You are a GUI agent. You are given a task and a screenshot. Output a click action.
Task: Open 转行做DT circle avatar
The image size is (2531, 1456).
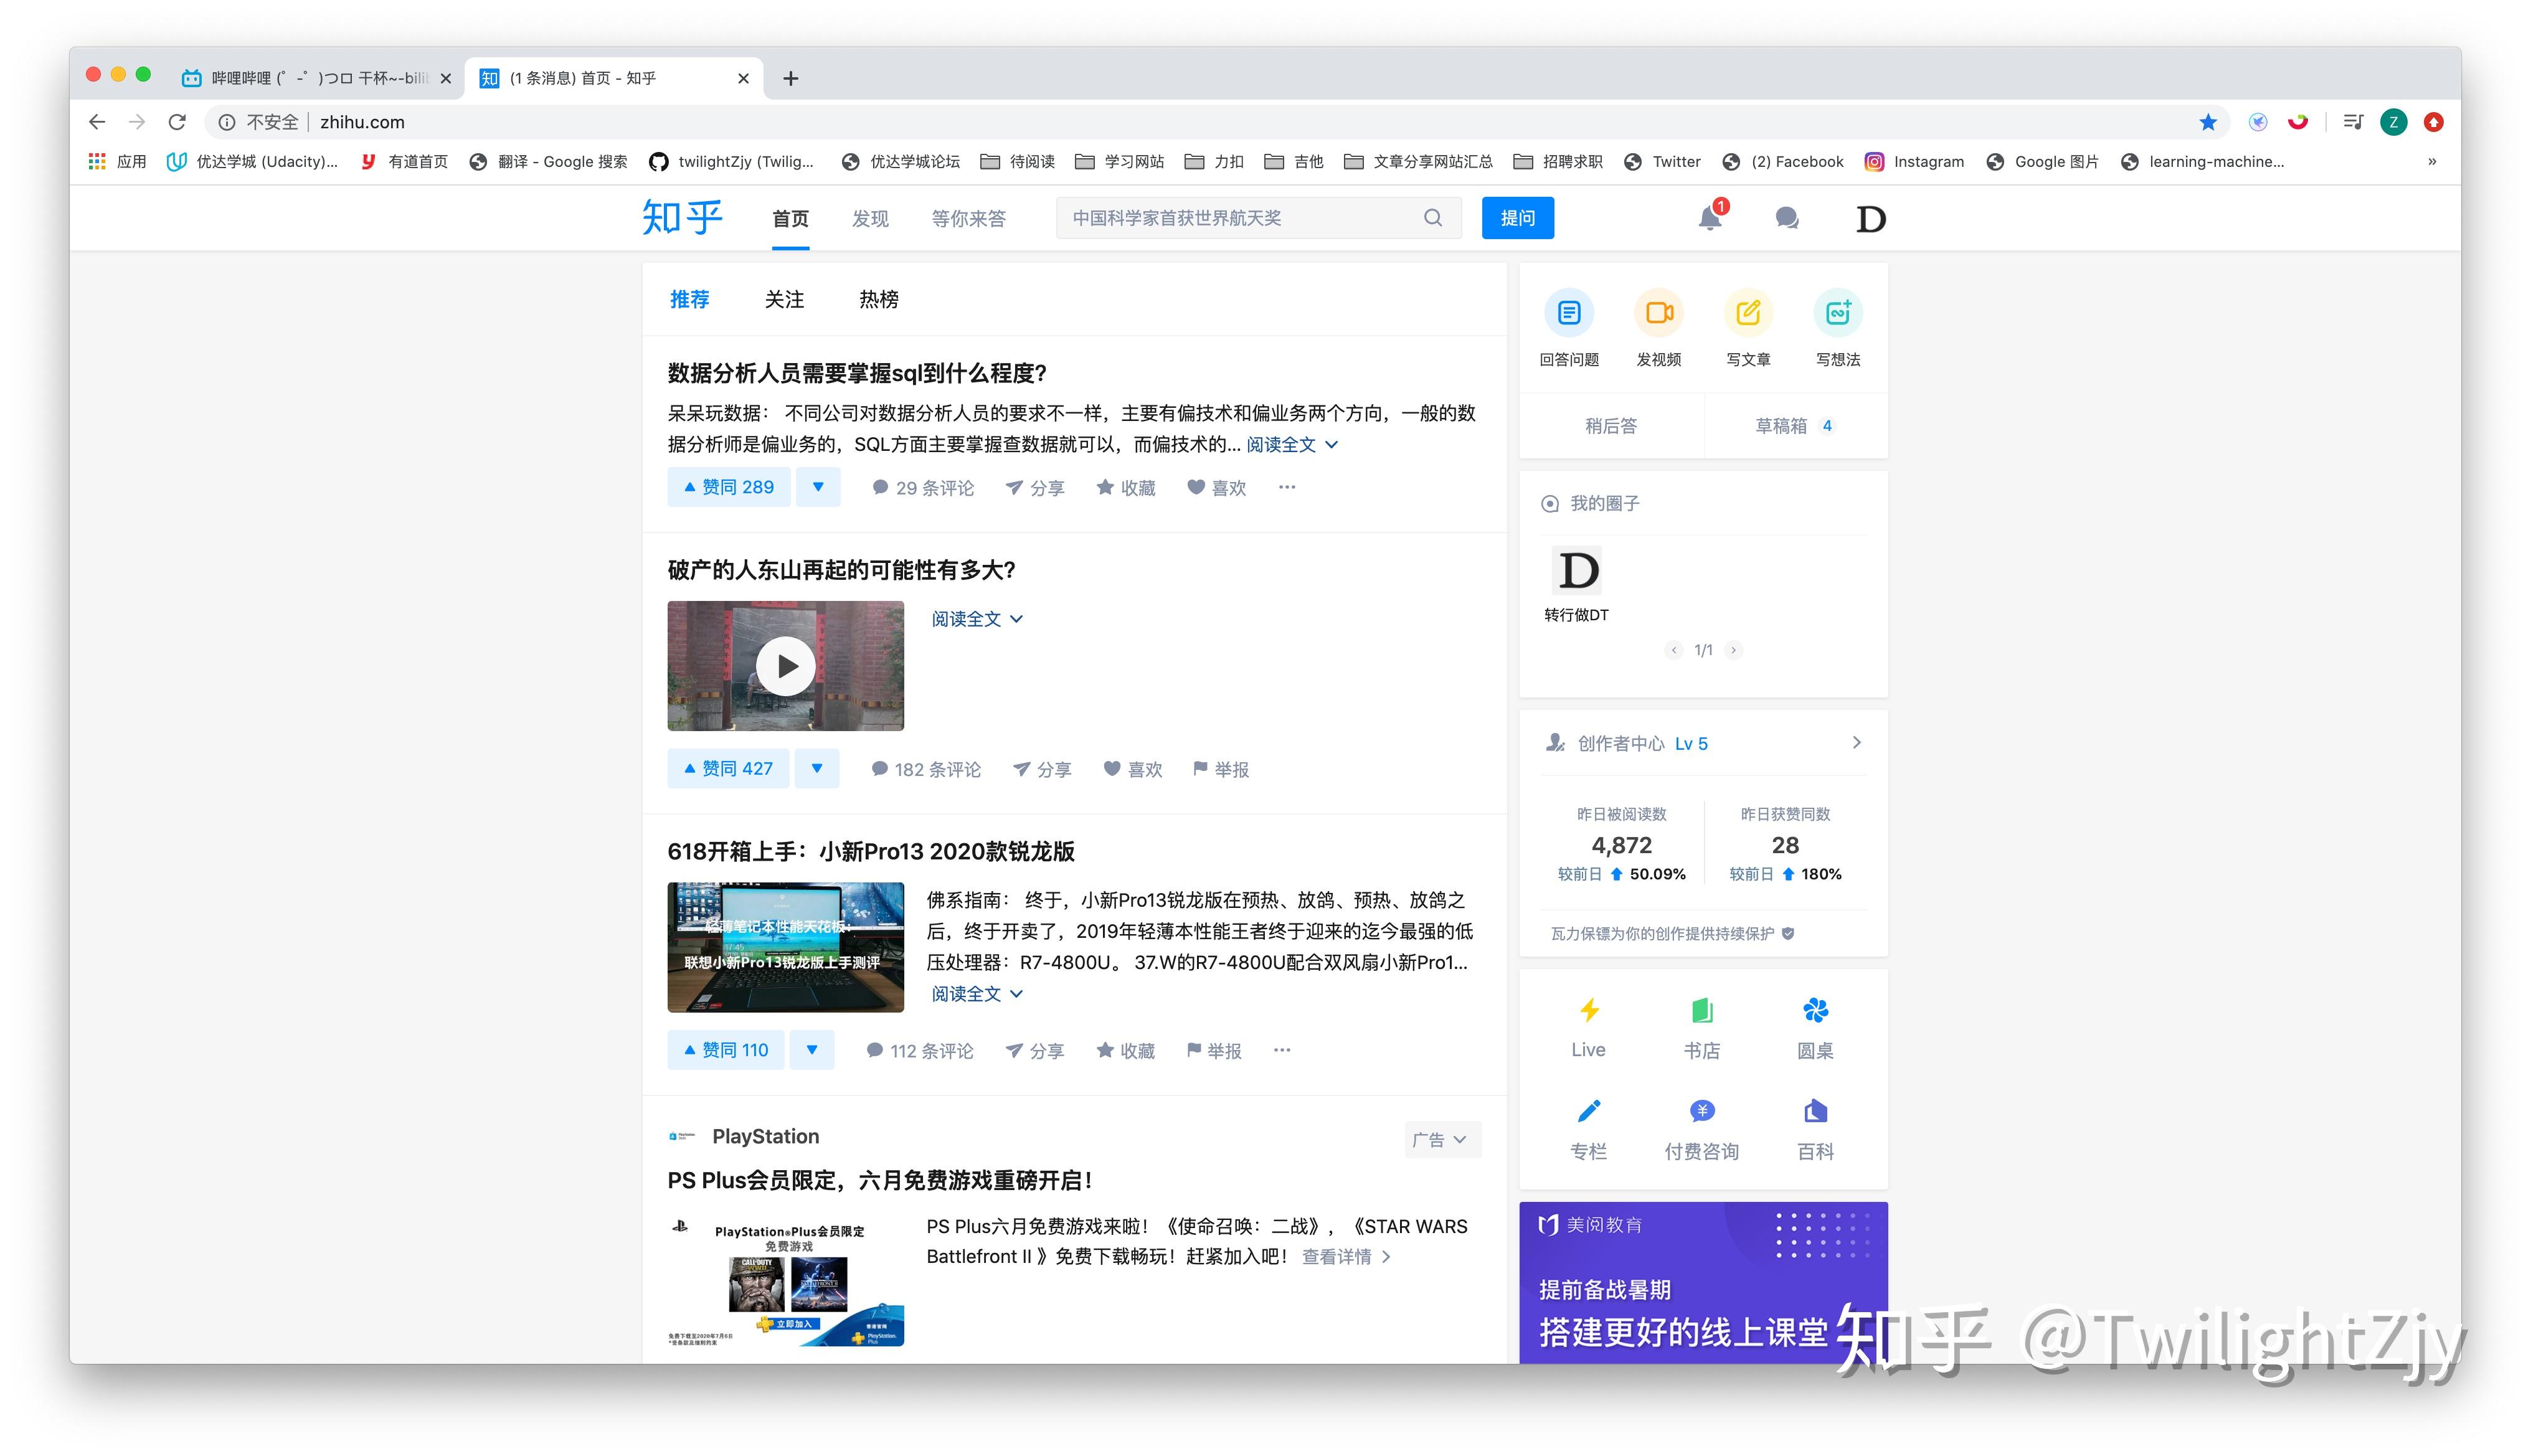click(1577, 571)
